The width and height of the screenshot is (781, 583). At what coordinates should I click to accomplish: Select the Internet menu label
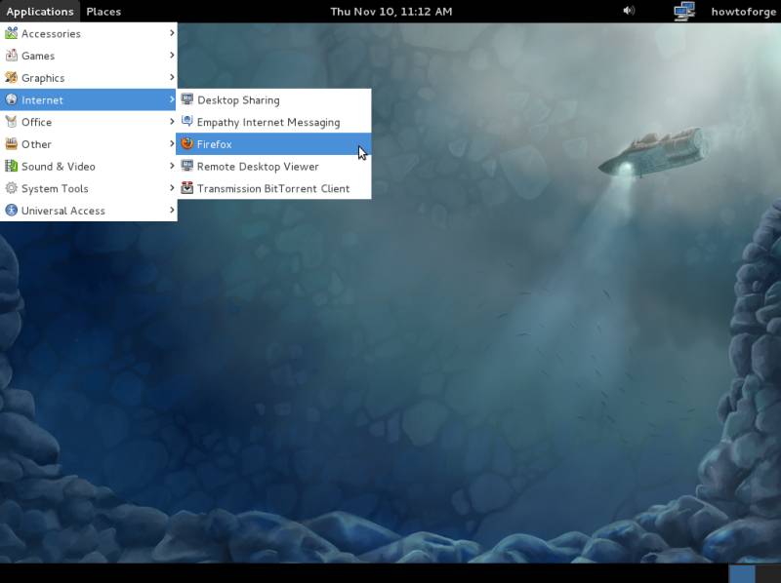pyautogui.click(x=42, y=100)
